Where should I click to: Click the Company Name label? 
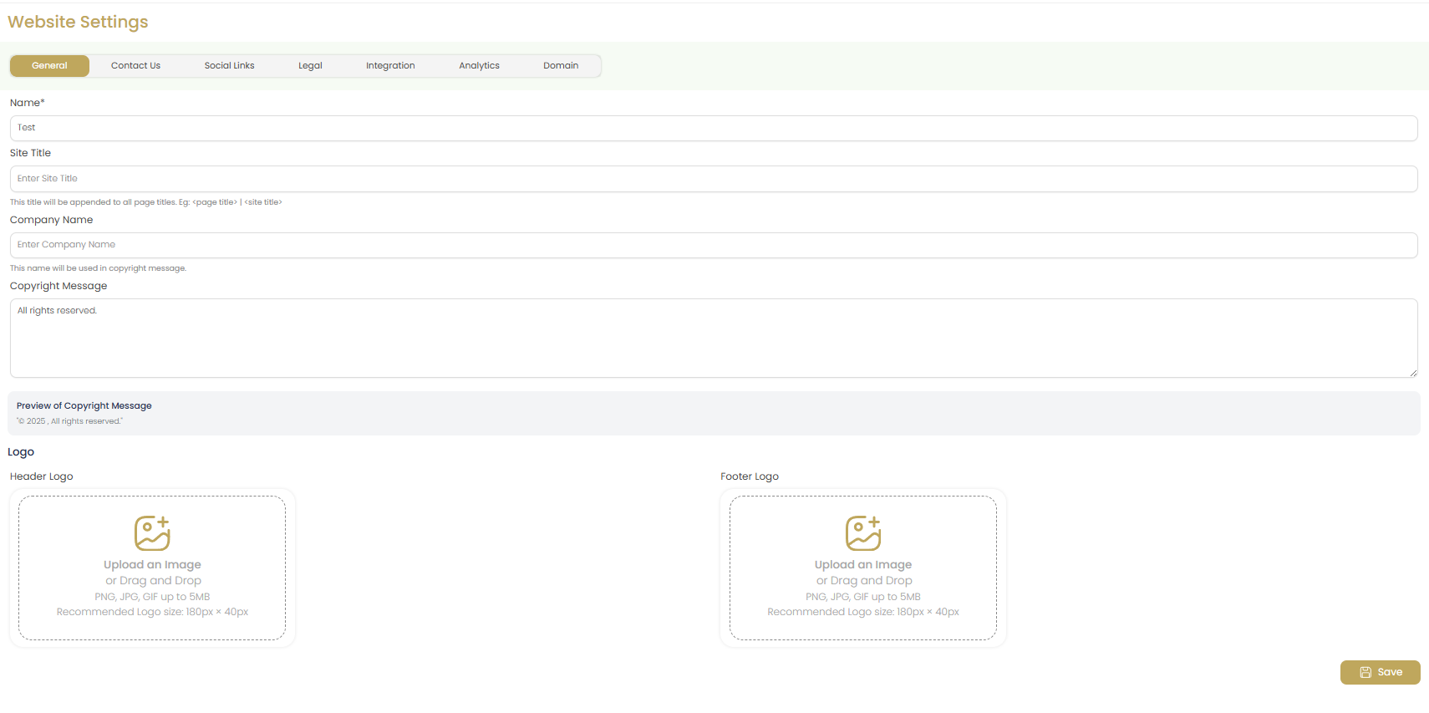51,220
